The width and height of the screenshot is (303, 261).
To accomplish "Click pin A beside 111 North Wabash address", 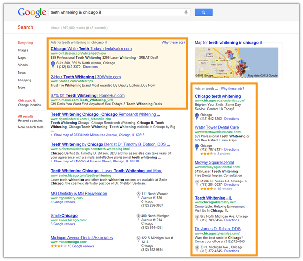I will coord(138,194).
